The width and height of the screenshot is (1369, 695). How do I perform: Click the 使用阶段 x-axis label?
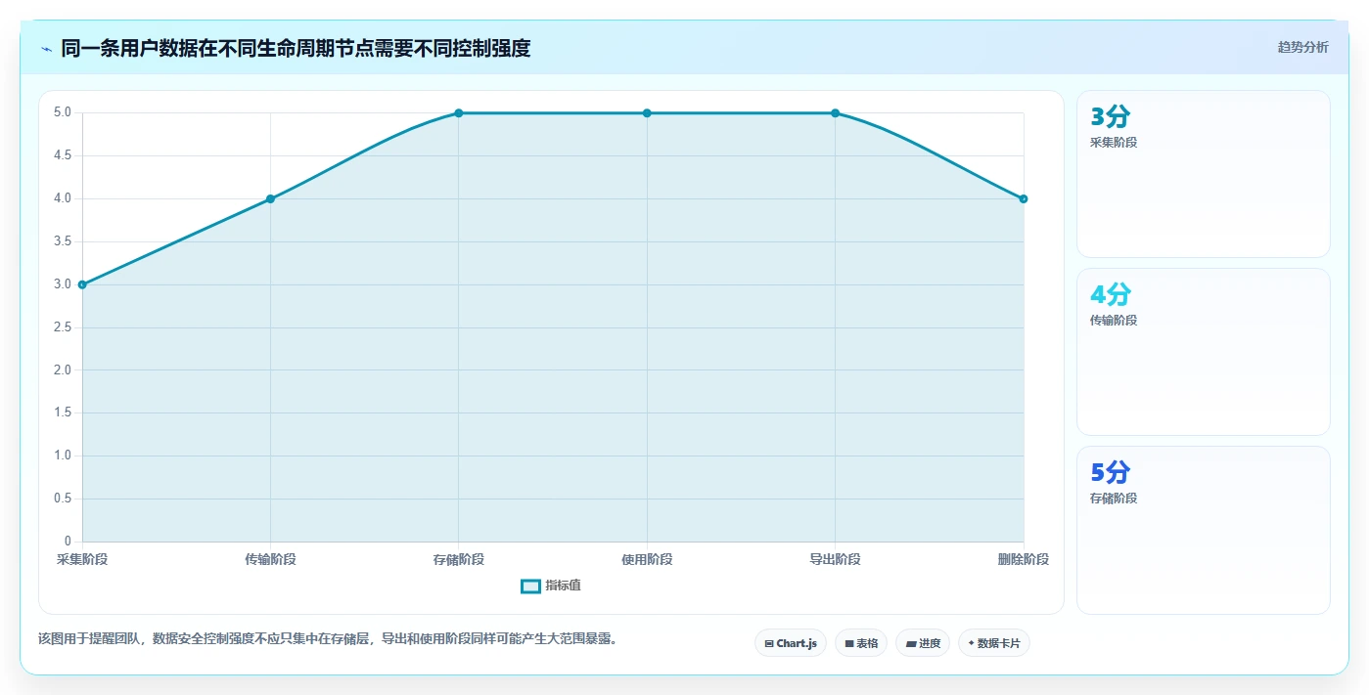(647, 559)
